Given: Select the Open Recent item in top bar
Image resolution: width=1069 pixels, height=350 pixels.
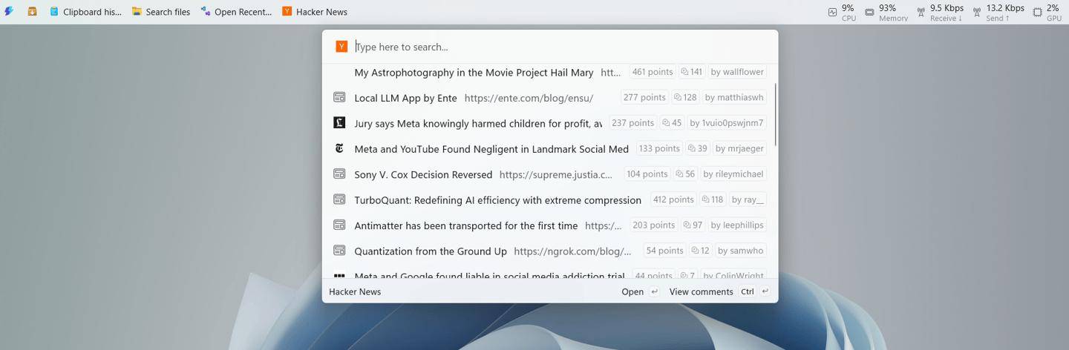Looking at the screenshot, I should click(236, 12).
